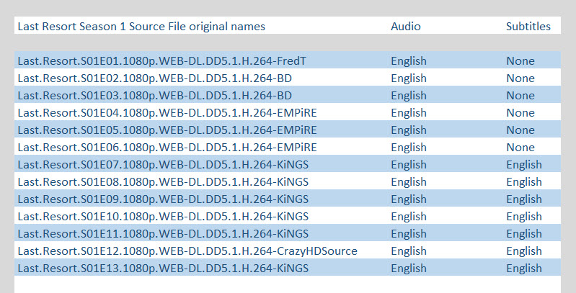Click the Audio cell for S01E02

(x=409, y=78)
